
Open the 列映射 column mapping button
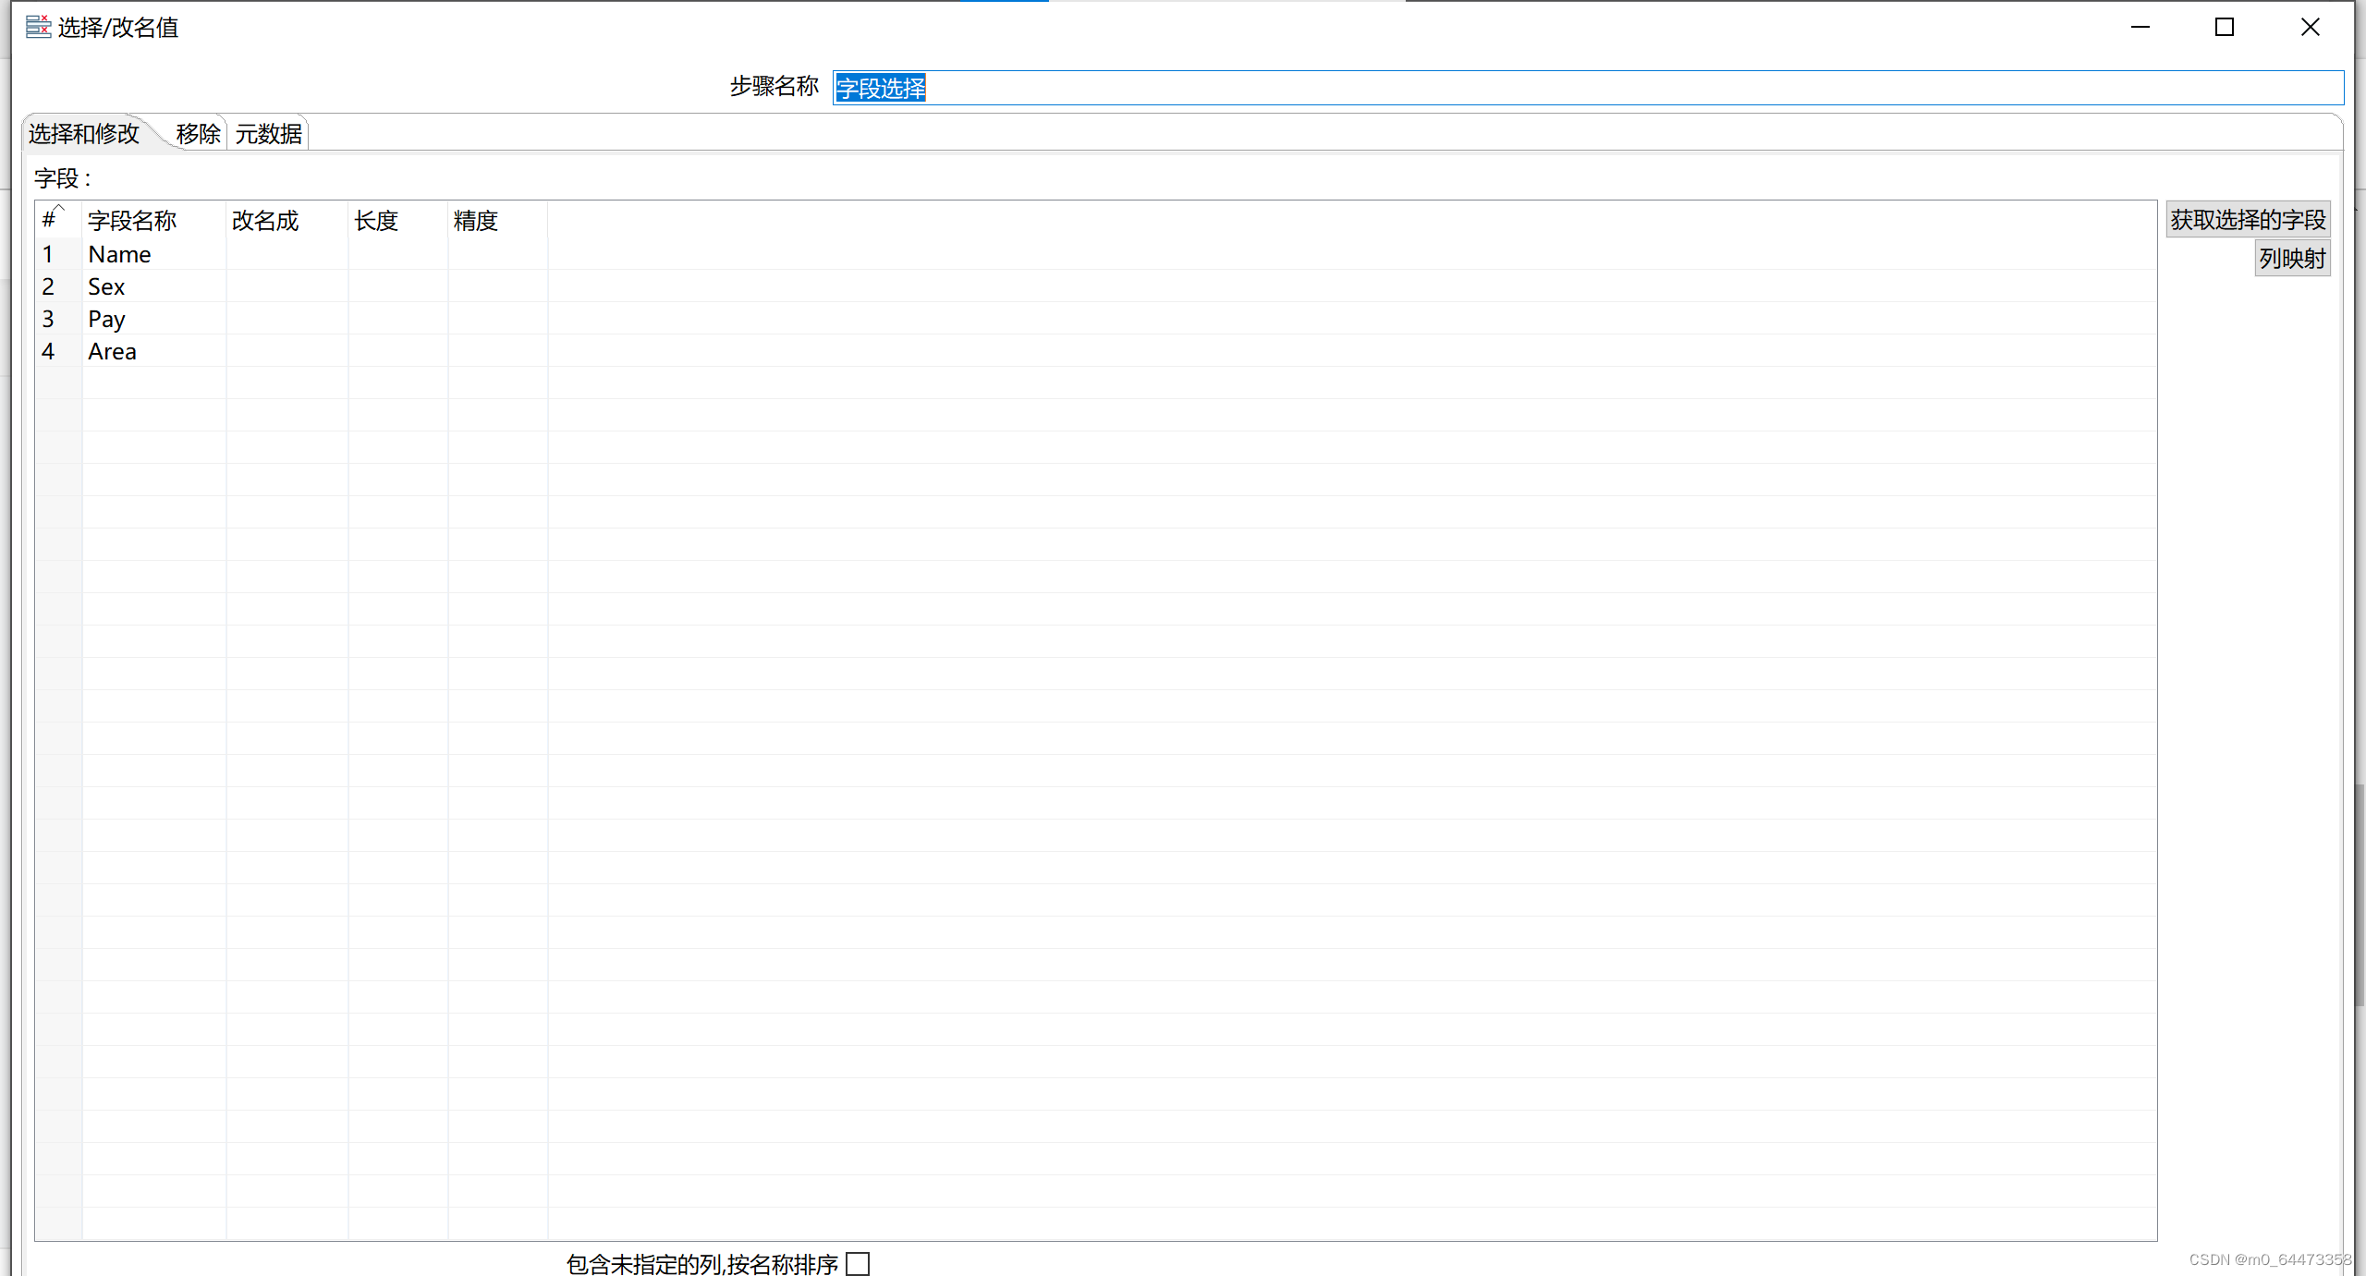coord(2291,259)
